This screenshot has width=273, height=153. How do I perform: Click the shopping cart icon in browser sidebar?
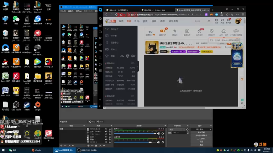click(x=100, y=38)
